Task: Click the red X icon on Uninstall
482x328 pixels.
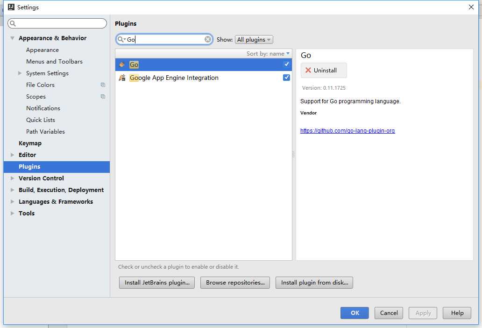Action: click(x=308, y=71)
